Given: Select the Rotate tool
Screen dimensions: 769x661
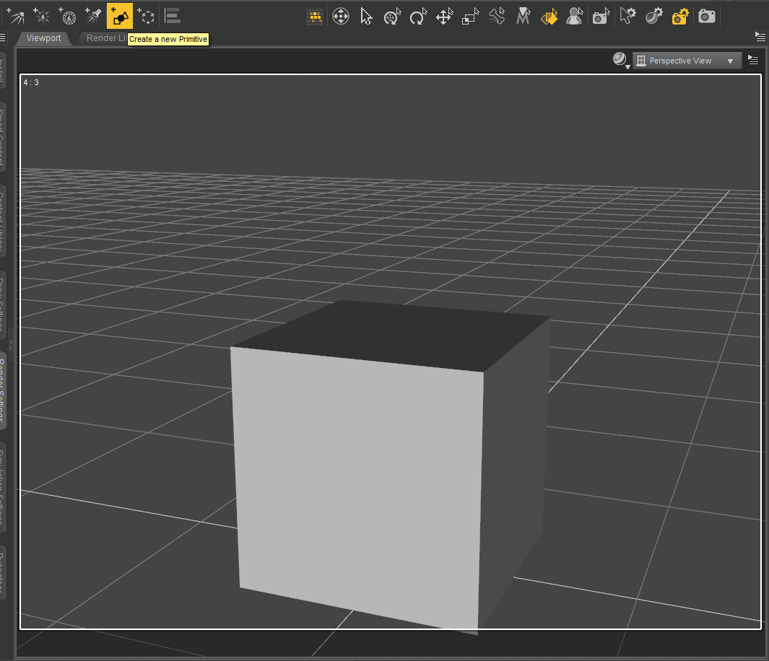Looking at the screenshot, I should coord(418,15).
